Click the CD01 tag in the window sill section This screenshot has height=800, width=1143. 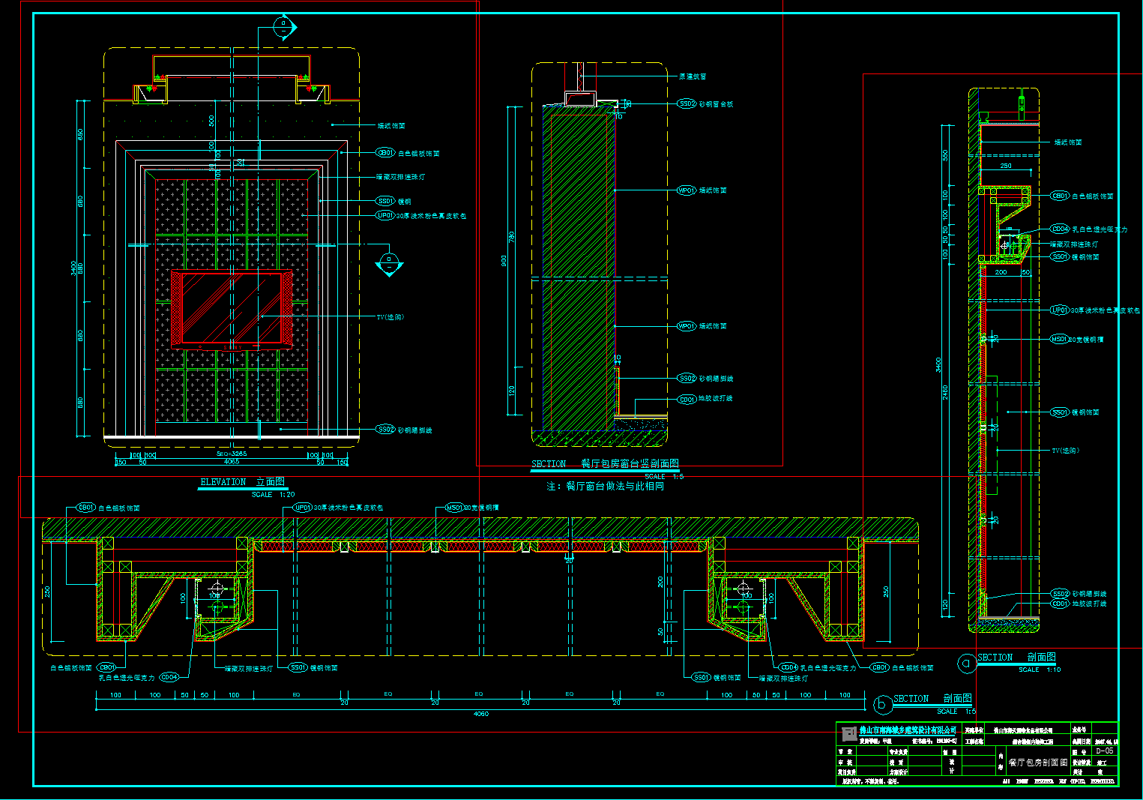coord(687,399)
